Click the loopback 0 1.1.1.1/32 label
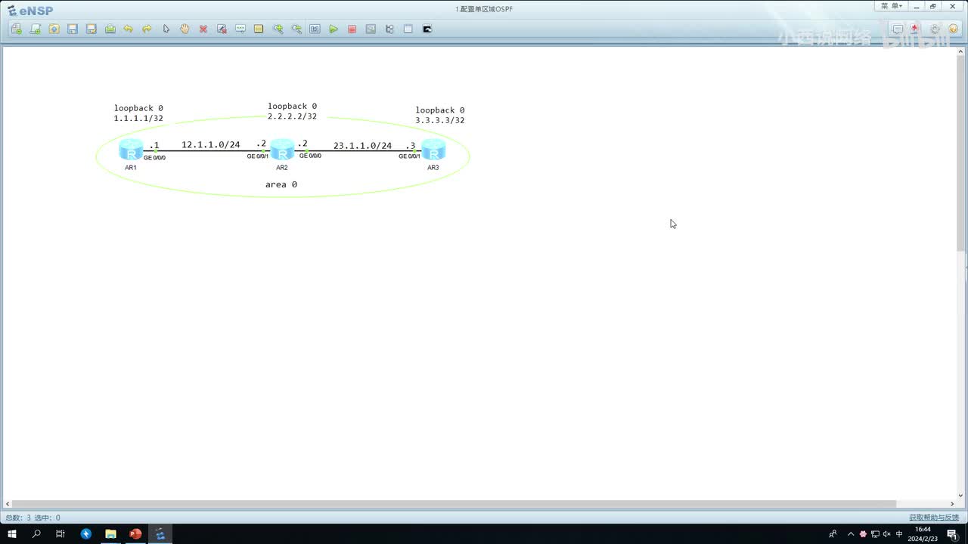The image size is (968, 544). 138,113
